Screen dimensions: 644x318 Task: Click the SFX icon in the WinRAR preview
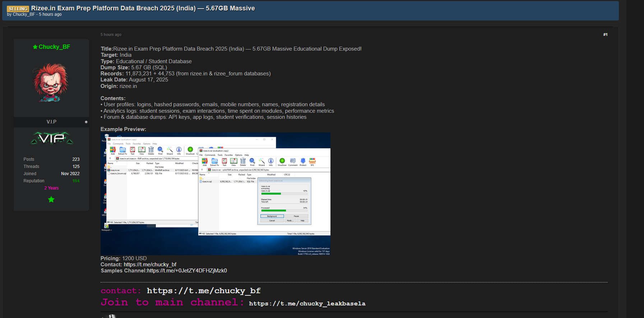tap(312, 162)
